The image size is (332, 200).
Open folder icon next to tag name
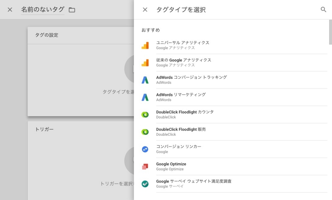tap(72, 10)
